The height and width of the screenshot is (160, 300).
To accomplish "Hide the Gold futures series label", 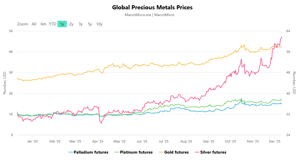I will click(176, 152).
